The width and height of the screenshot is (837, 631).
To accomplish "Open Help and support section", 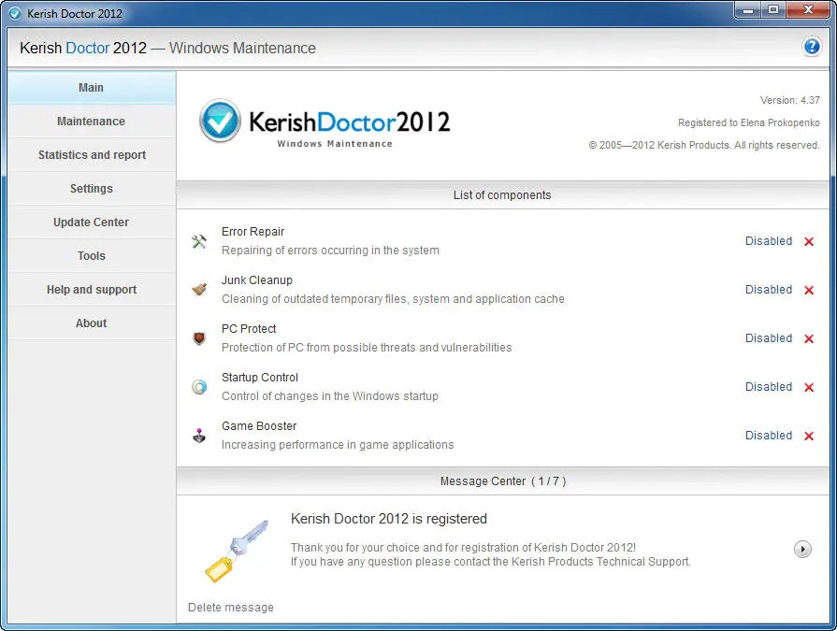I will point(92,289).
